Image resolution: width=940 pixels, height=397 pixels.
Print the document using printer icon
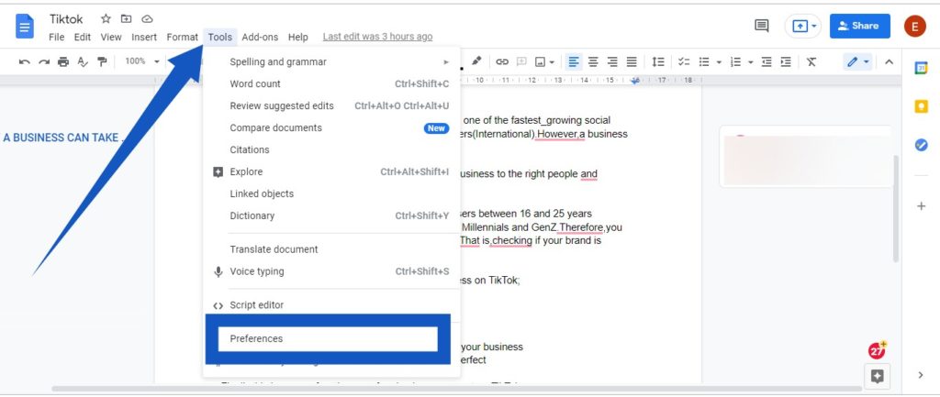[x=63, y=61]
